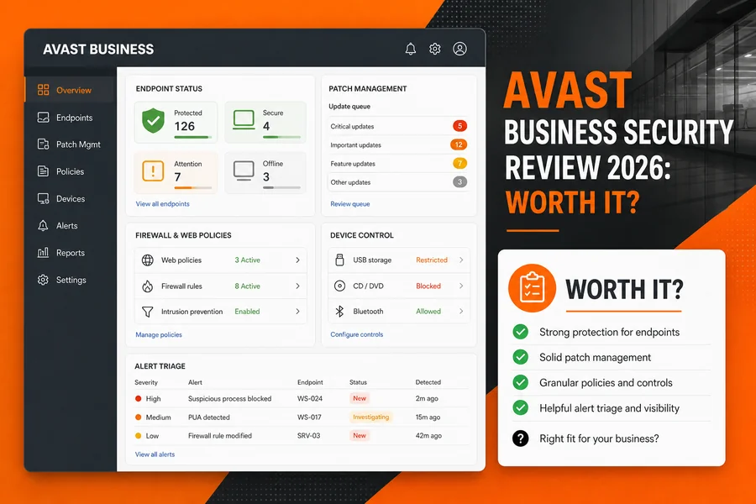Open the Settings sidebar label
This screenshot has height=504, width=756.
tap(71, 280)
